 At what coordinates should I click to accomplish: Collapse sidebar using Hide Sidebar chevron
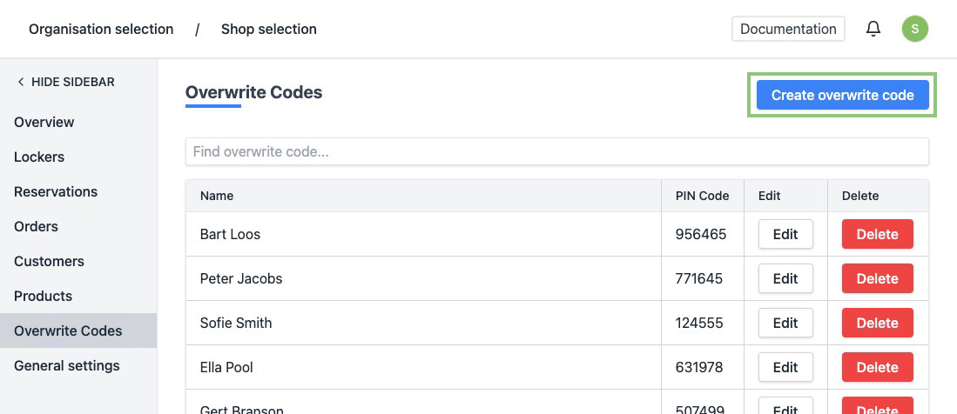tap(21, 82)
